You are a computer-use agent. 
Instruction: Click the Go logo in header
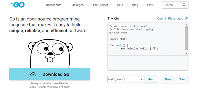coord(17,5)
